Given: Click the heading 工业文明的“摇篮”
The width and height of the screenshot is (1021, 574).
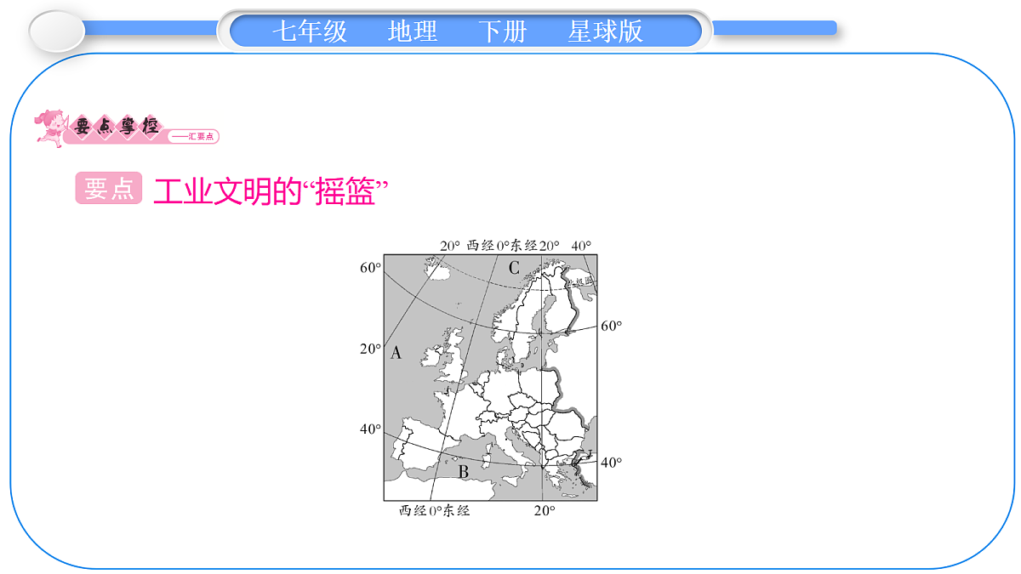Looking at the screenshot, I should (270, 190).
